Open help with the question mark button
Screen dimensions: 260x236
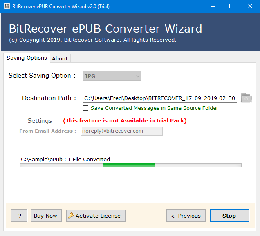(x=19, y=216)
